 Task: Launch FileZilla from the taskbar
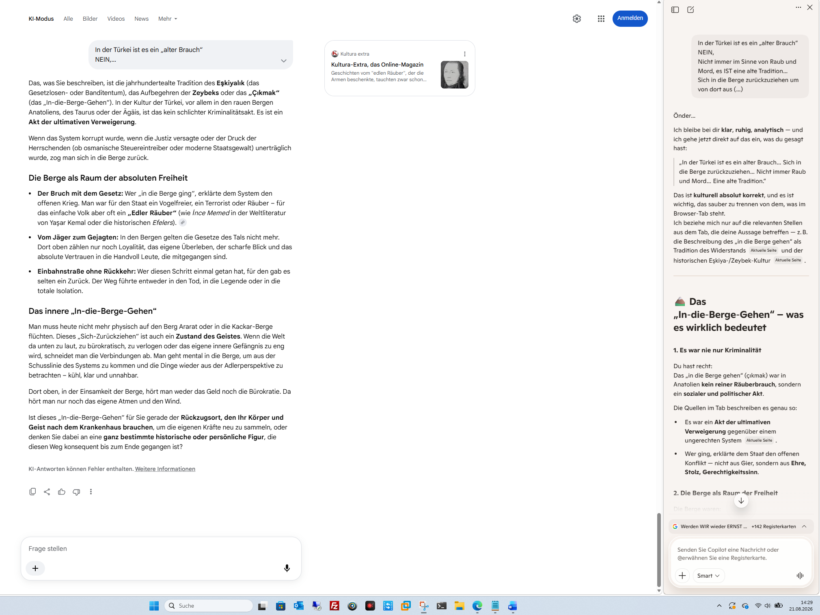click(x=334, y=606)
